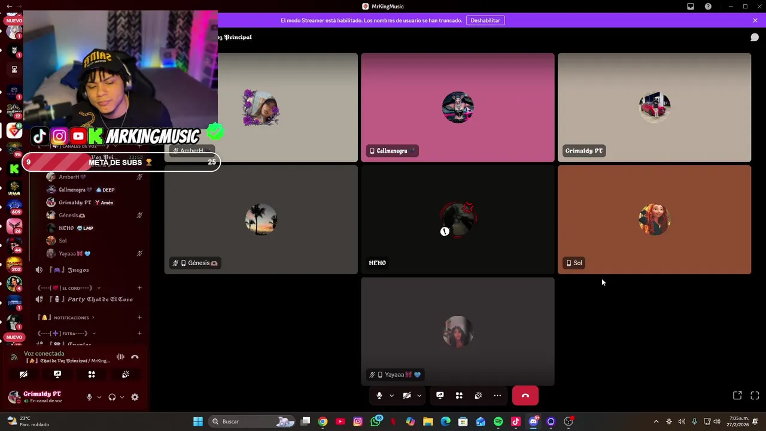Viewport: 766px width, 431px height.
Task: Deafen with headphone icon in user panel
Action: pos(112,397)
